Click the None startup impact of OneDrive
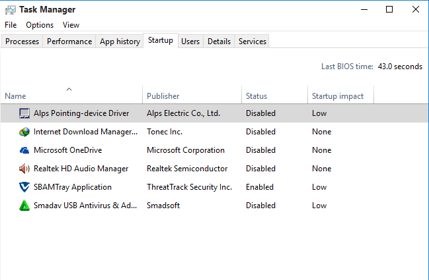The height and width of the screenshot is (280, 429). click(322, 150)
